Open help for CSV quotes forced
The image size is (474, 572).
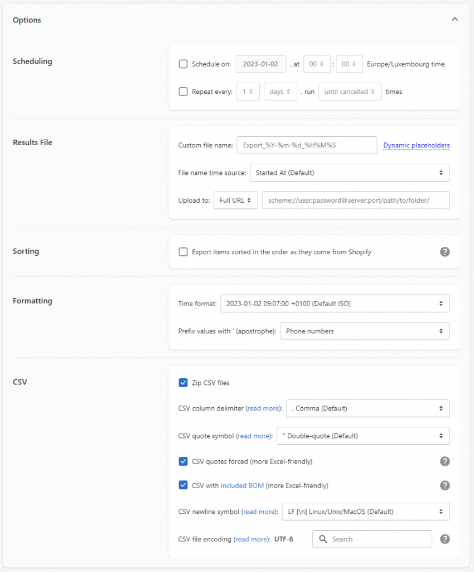[444, 461]
